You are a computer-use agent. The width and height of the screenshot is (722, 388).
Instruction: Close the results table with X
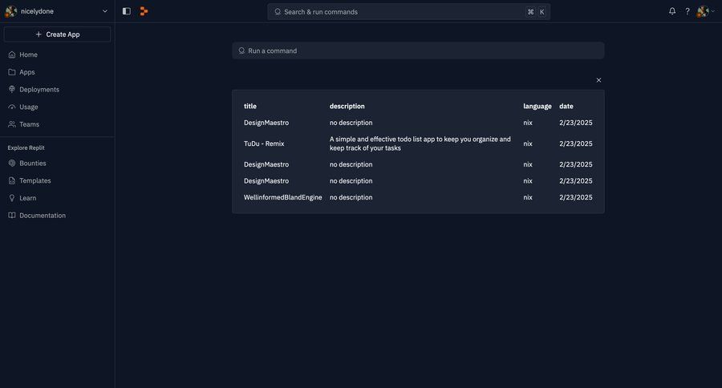(598, 80)
